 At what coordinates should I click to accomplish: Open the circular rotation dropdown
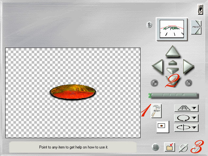(x=186, y=118)
